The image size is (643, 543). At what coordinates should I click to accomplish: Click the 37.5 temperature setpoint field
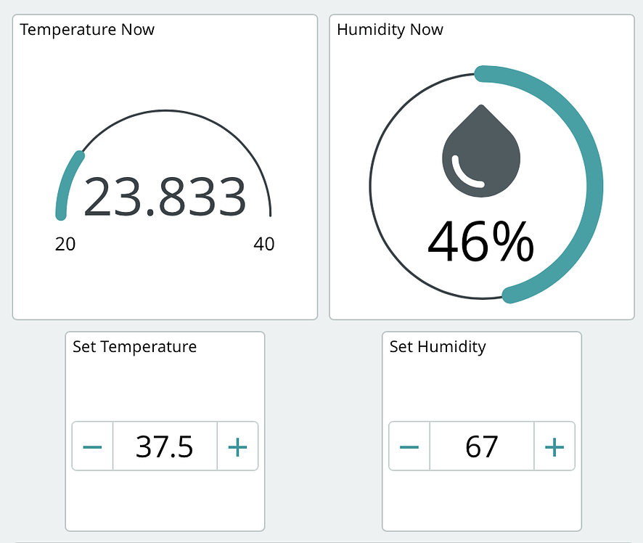pyautogui.click(x=165, y=446)
